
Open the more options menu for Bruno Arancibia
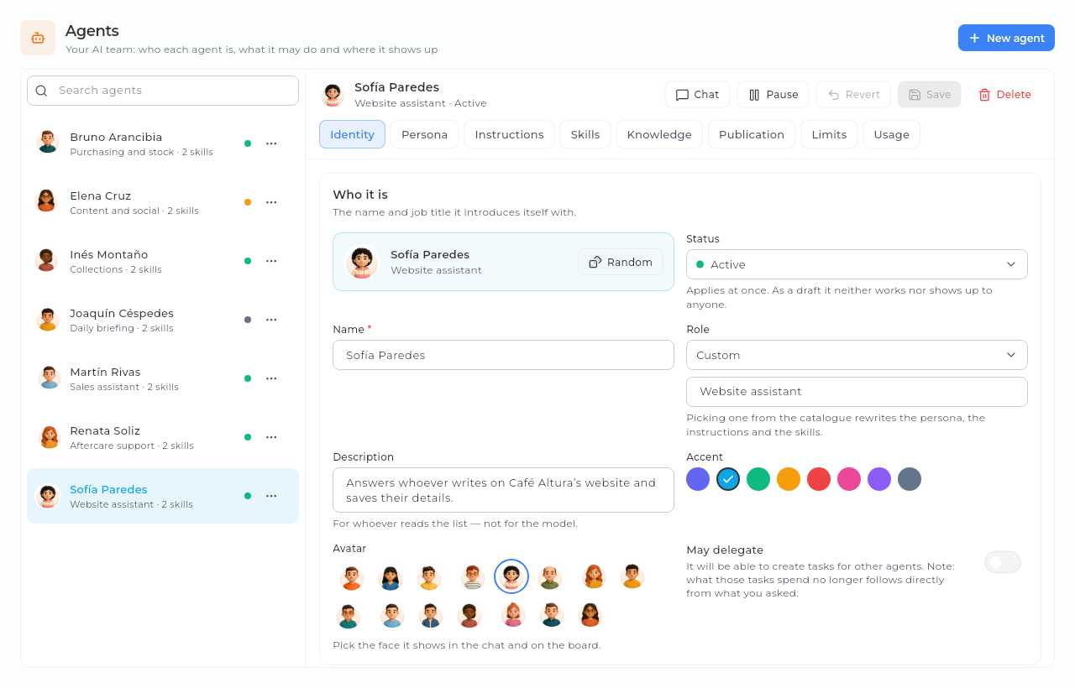tap(271, 143)
